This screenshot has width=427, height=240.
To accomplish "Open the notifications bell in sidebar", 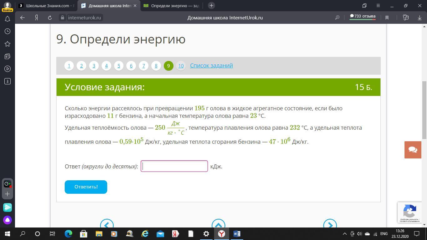I will [x=8, y=19].
